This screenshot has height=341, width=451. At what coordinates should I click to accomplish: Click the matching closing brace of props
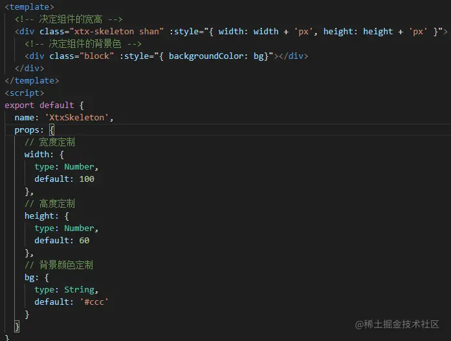click(17, 327)
